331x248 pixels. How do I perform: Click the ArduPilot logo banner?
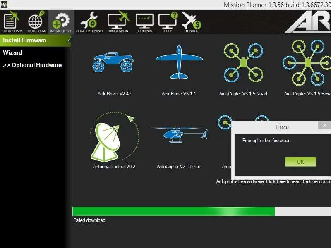pos(308,22)
